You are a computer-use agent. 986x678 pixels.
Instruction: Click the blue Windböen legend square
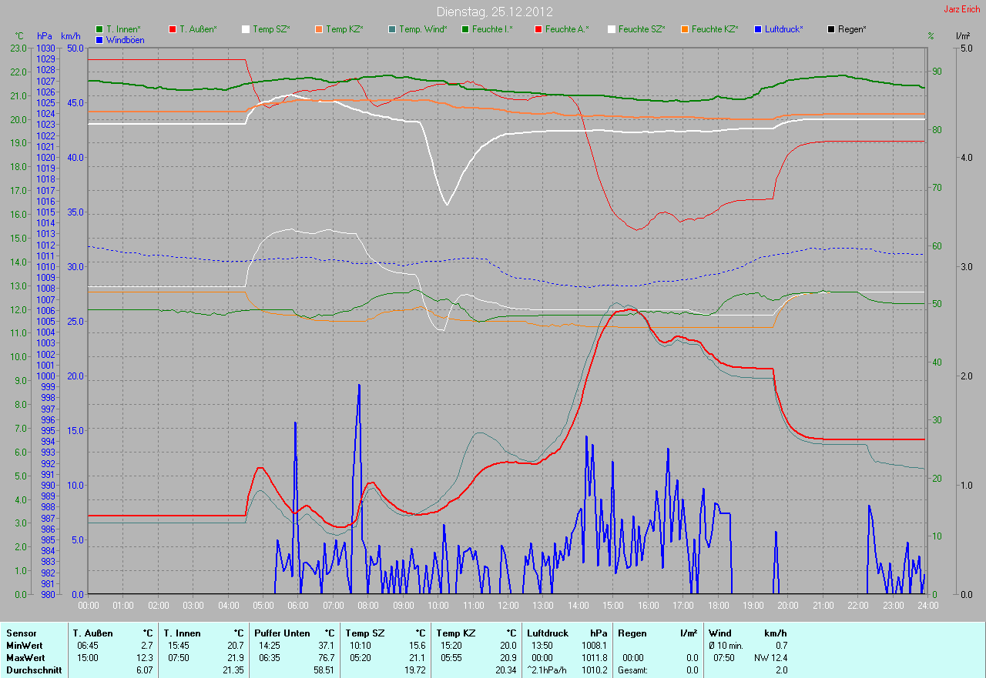pos(99,39)
